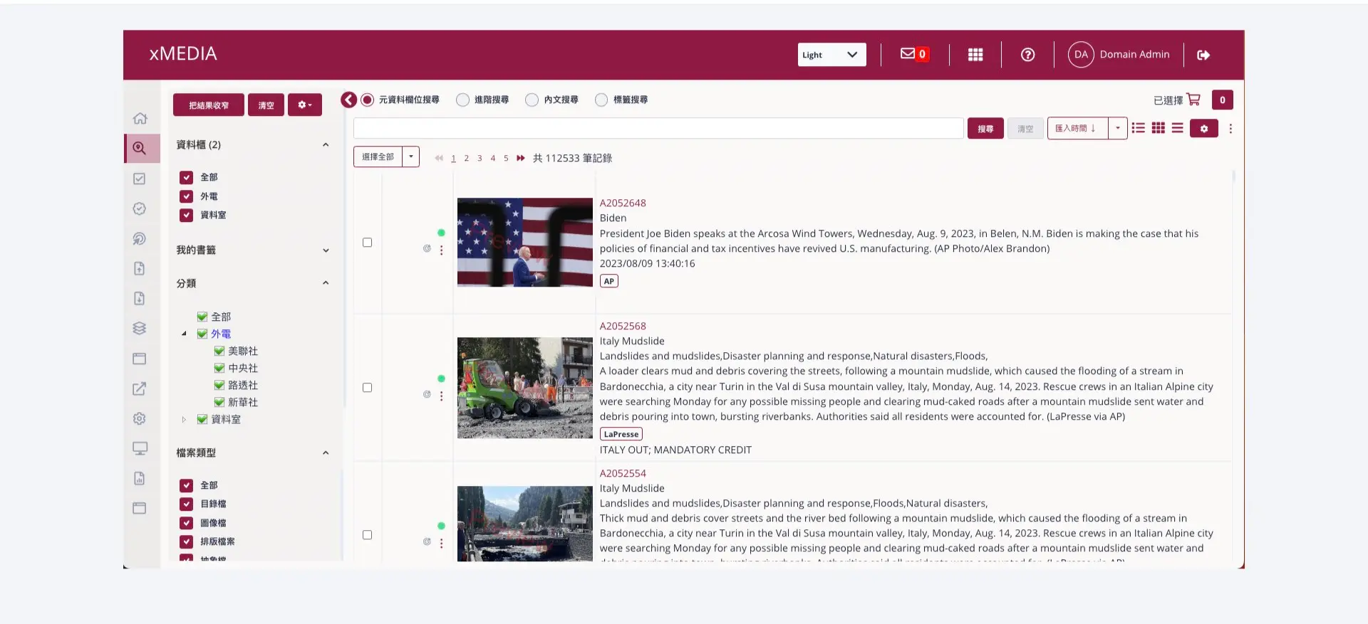The width and height of the screenshot is (1368, 624).
Task: Open the selected items shopping cart
Action: point(1193,100)
